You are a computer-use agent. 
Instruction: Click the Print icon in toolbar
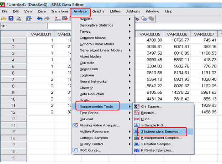coord(18,18)
